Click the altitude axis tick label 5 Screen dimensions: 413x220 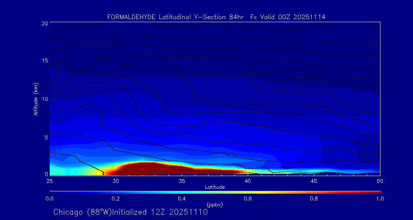coord(46,137)
